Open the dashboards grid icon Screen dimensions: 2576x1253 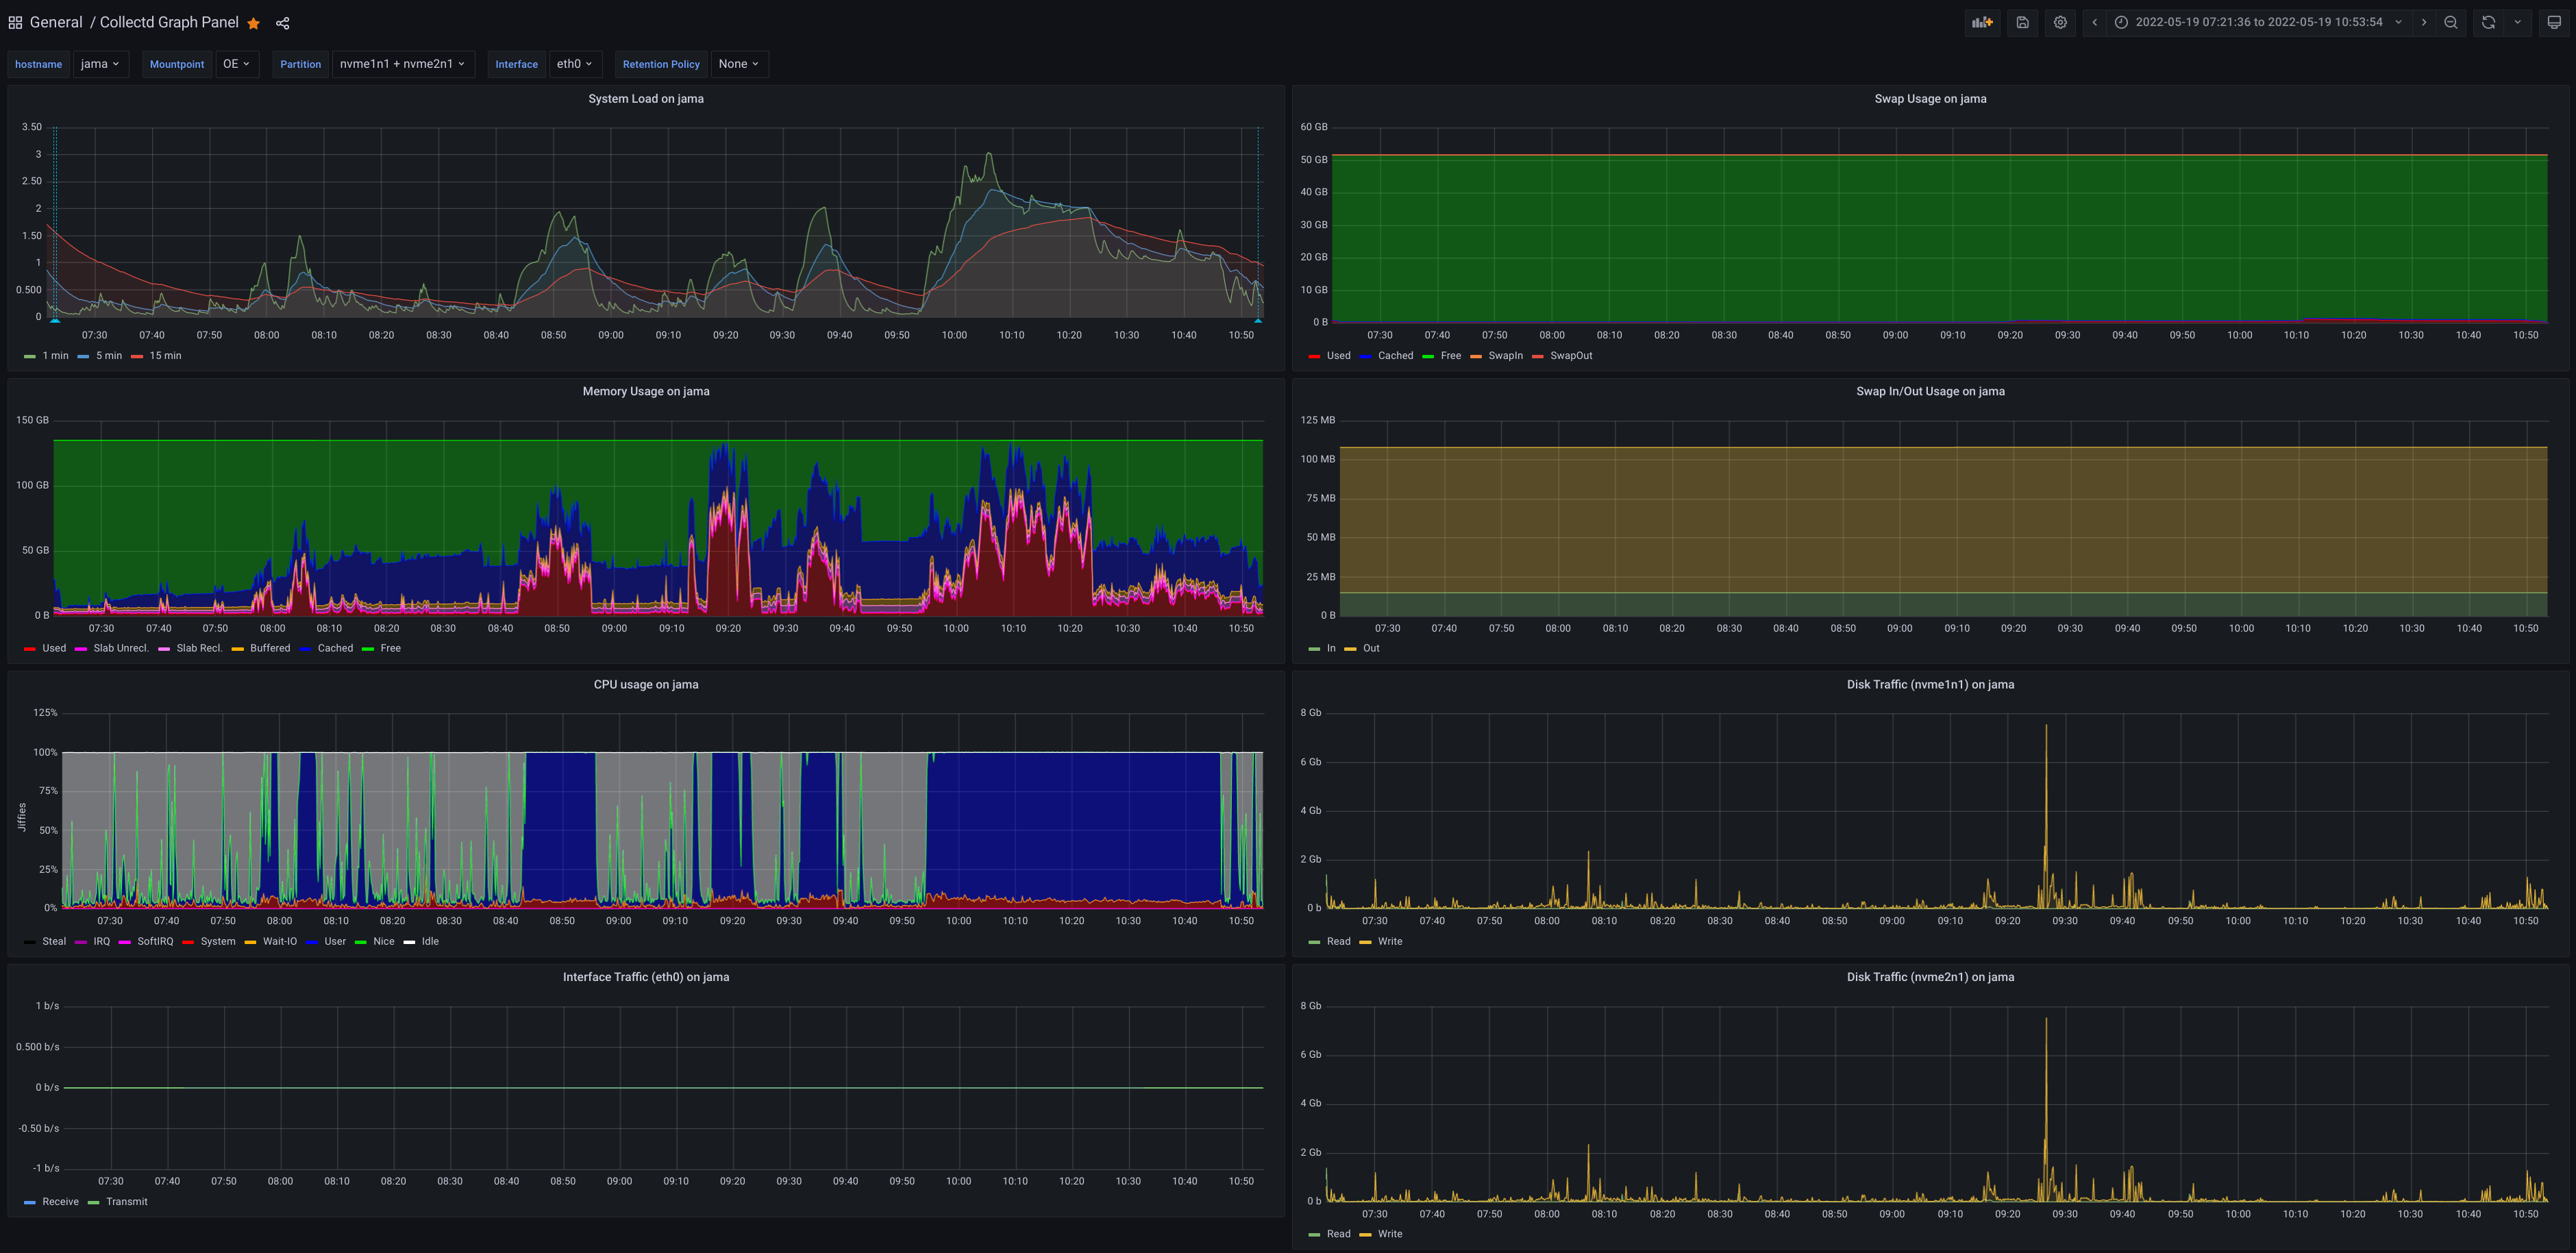click(x=15, y=22)
